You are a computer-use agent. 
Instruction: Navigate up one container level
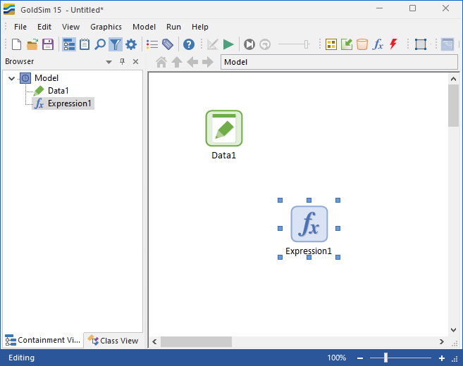coord(177,62)
